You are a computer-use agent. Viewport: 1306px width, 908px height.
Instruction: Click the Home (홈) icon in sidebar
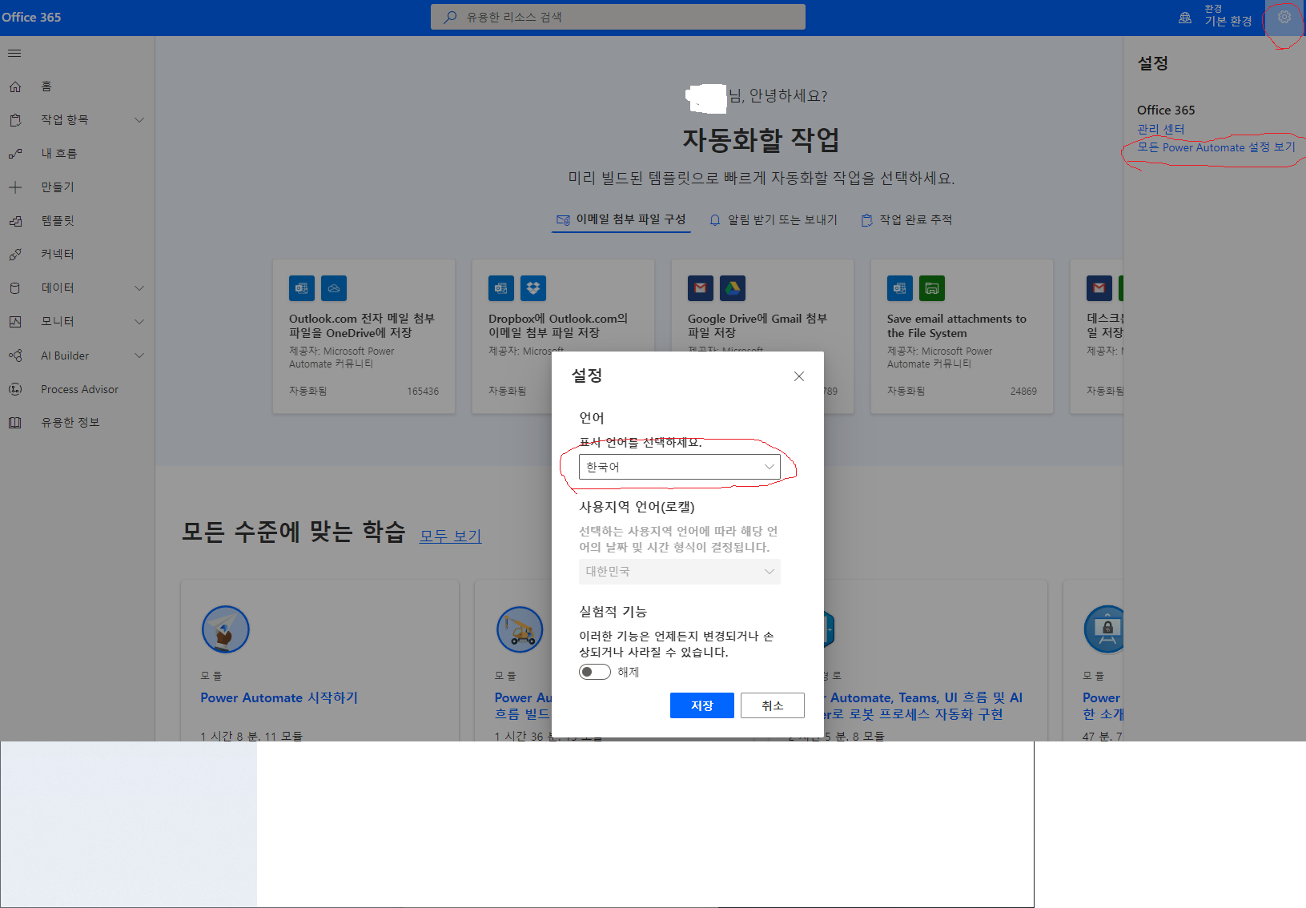pos(15,86)
